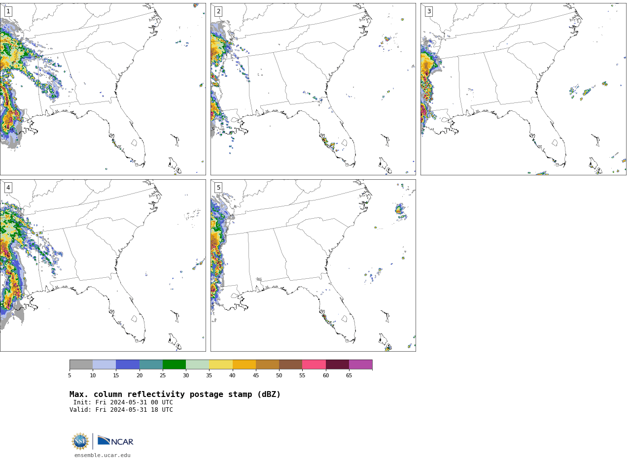Click the plot title 'Max. column reflectivity postage stamp'
631x461 pixels.
click(x=175, y=395)
